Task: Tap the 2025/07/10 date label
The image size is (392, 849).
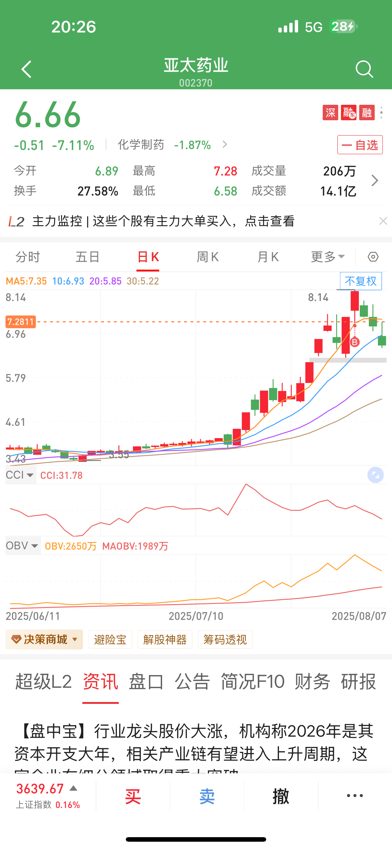Action: (196, 616)
